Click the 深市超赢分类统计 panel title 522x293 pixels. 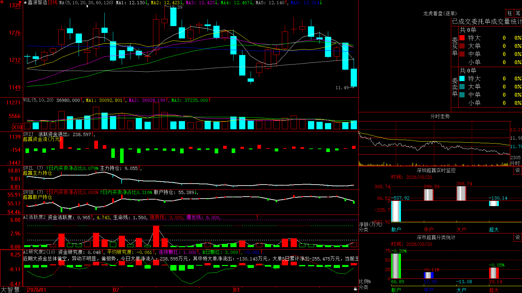click(x=436, y=237)
